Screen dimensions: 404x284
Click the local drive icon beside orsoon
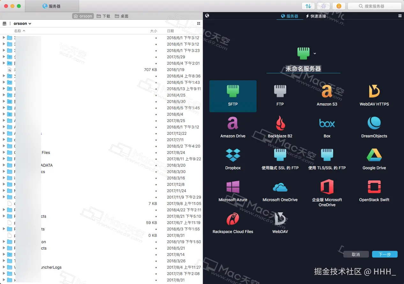[4, 24]
